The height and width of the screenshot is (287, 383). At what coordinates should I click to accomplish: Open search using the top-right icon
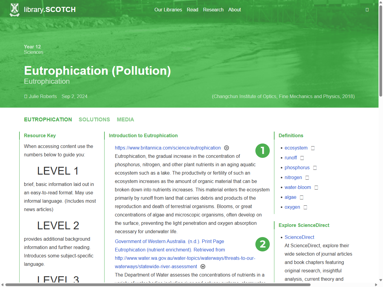coord(367,9)
